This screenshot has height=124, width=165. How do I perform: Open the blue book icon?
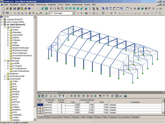tap(29, 9)
